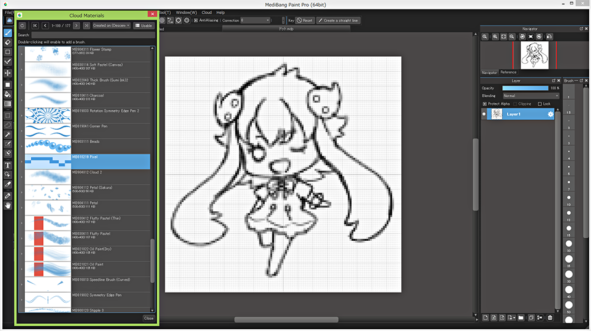Viewport: 591px width, 331px height.
Task: Select the Brush tool in left toolbar
Action: coord(8,33)
